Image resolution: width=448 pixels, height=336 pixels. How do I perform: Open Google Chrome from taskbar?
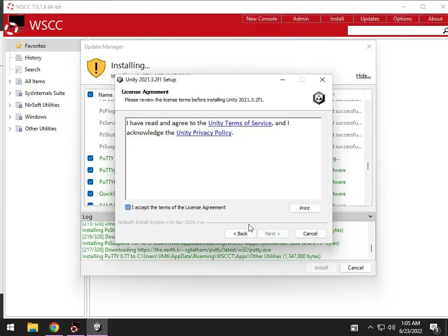[x=54, y=327]
